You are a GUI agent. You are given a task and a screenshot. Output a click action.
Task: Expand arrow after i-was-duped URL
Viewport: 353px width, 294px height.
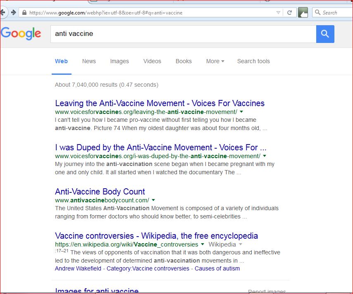(x=265, y=156)
